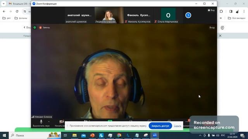The image size is (248, 139).
Task: Open the taskbar clock and date
Action: pos(232,136)
